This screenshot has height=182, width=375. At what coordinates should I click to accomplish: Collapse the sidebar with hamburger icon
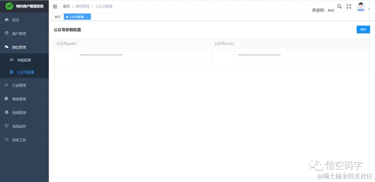tap(55, 7)
